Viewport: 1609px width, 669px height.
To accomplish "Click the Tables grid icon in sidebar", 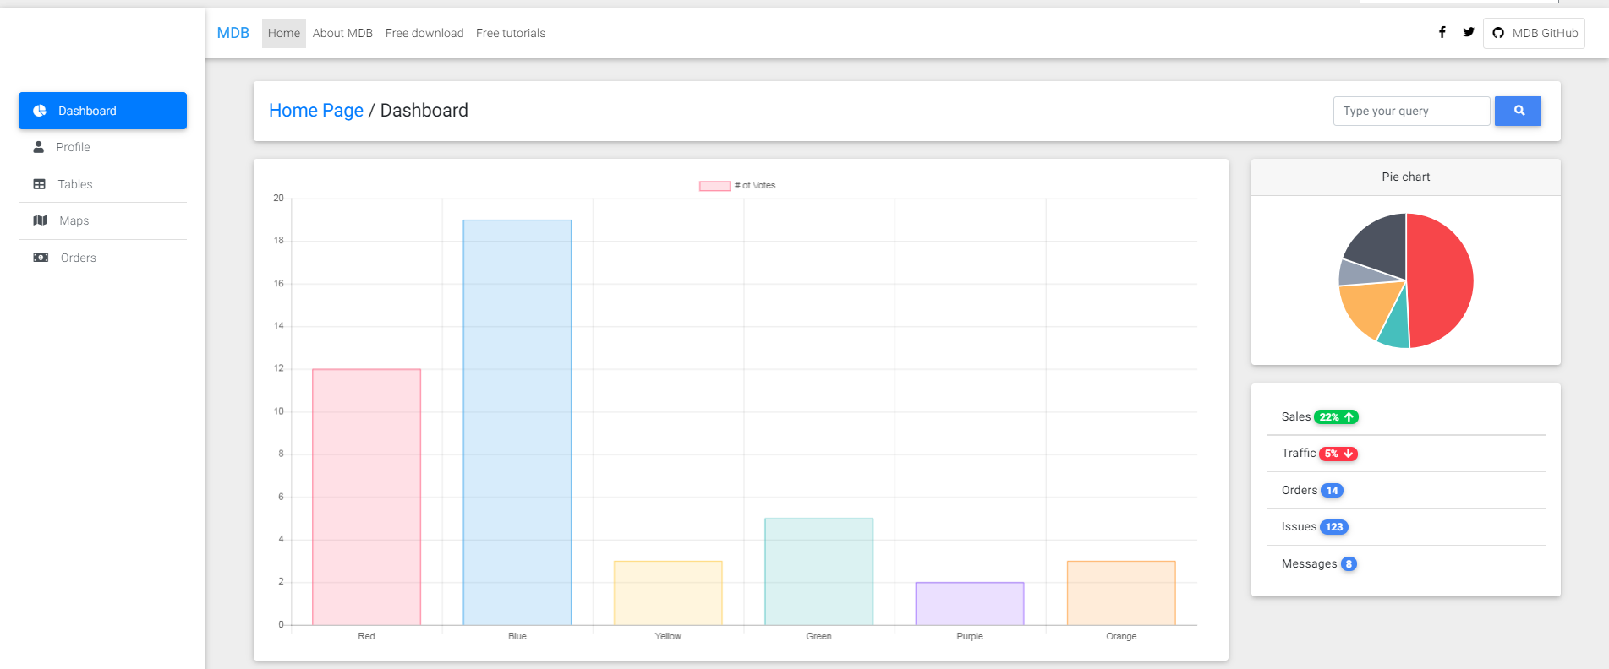I will pyautogui.click(x=40, y=184).
